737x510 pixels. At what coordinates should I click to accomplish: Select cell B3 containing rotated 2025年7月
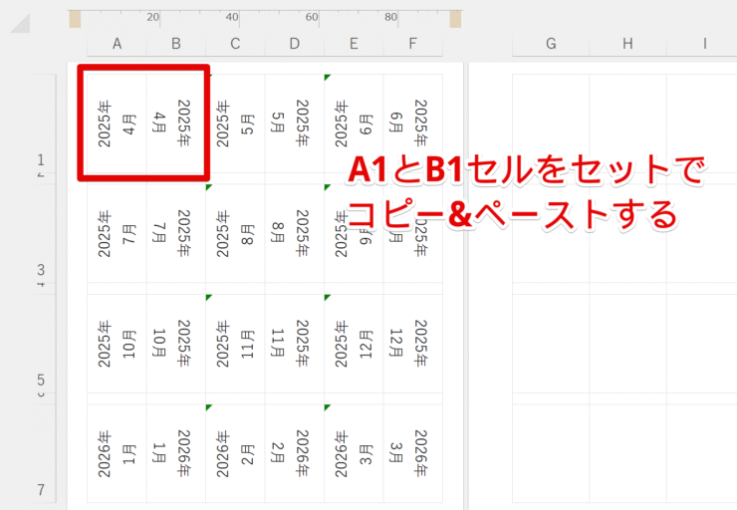176,233
